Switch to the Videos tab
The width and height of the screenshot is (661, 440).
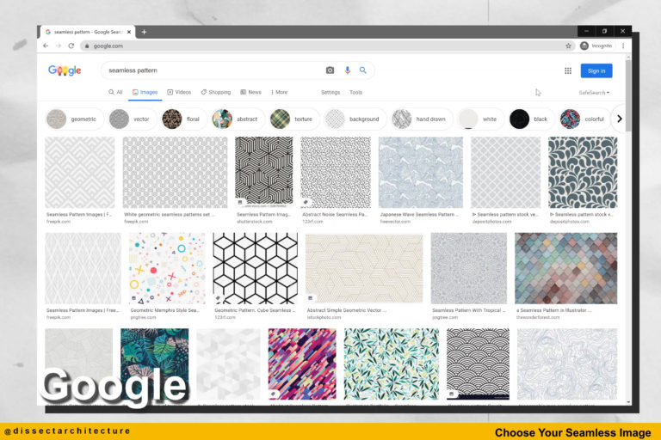179,92
